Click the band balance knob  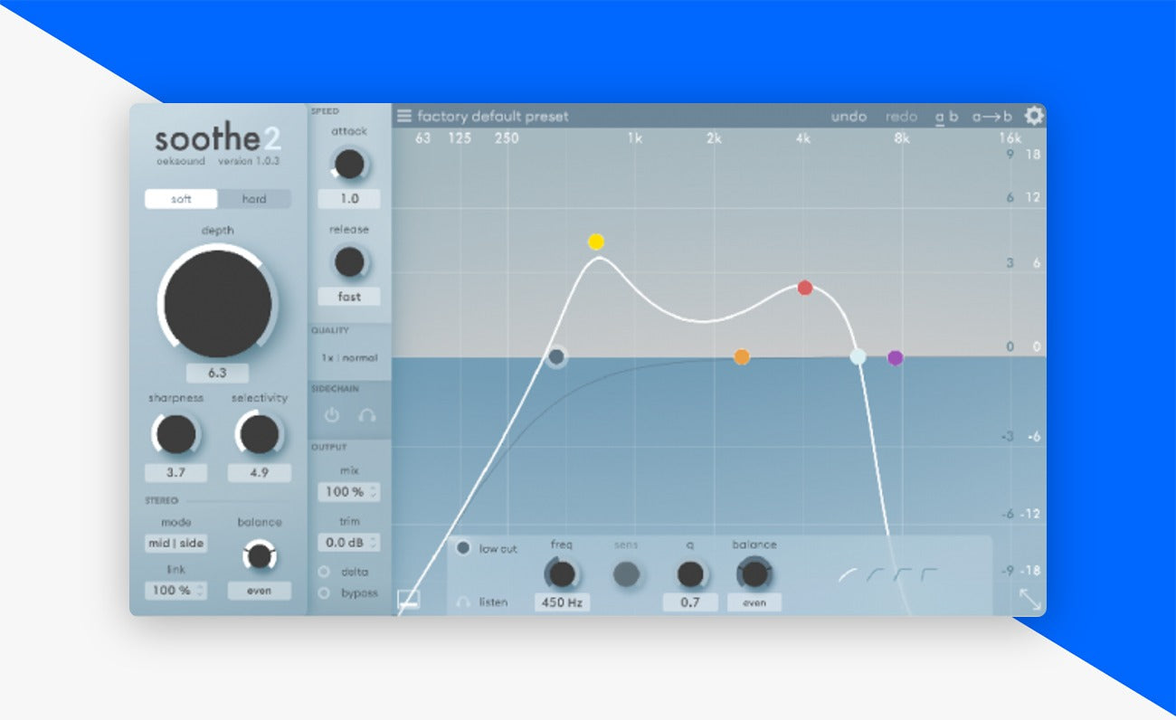coord(754,573)
